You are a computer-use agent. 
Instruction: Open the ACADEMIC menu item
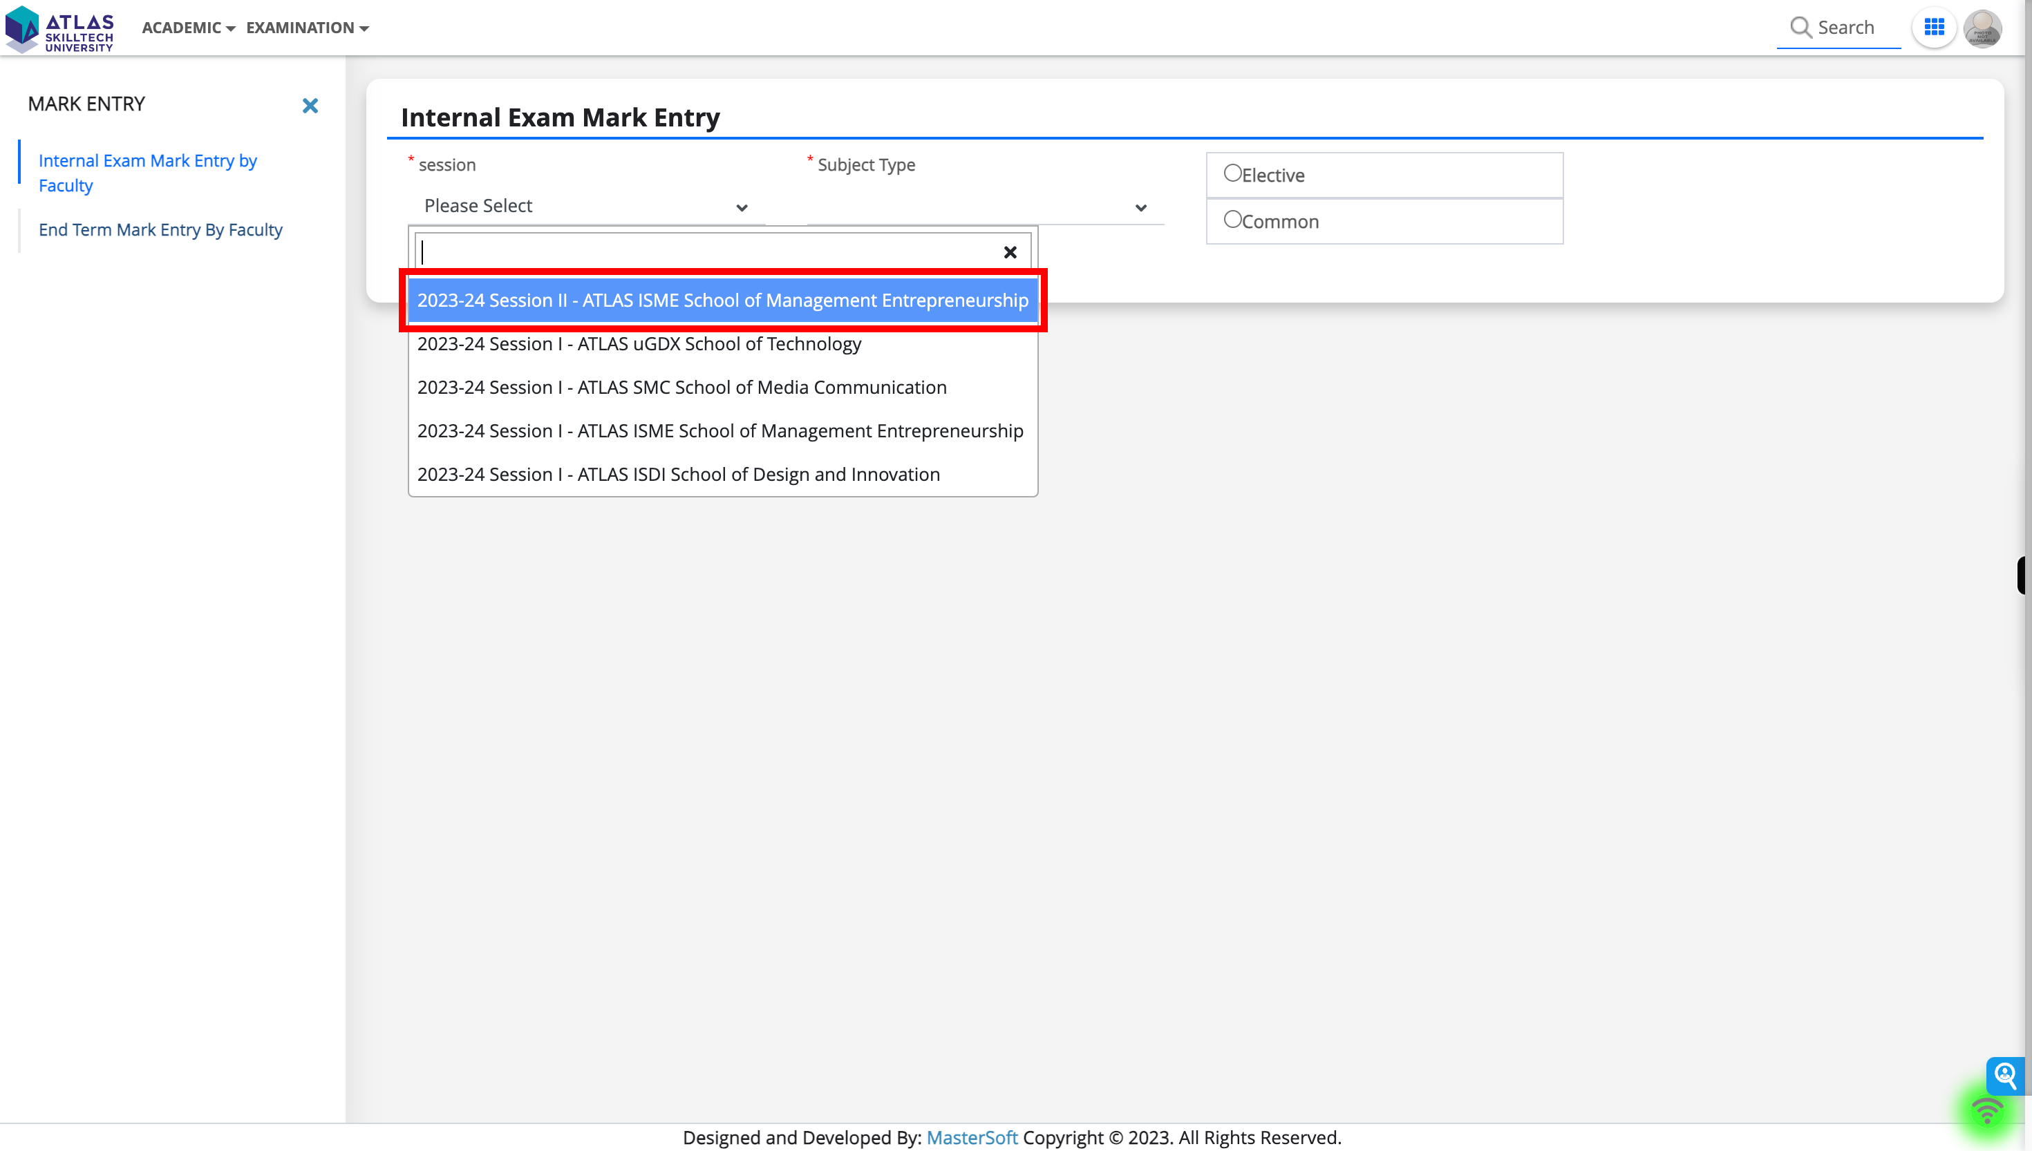[186, 26]
